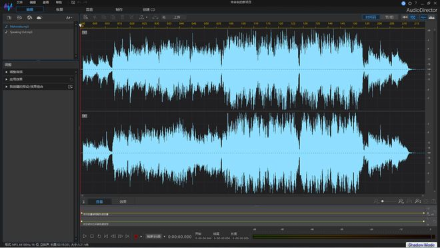Switch to the 恢复 (Restore) room tab
The height and width of the screenshot is (248, 440).
pyautogui.click(x=59, y=9)
